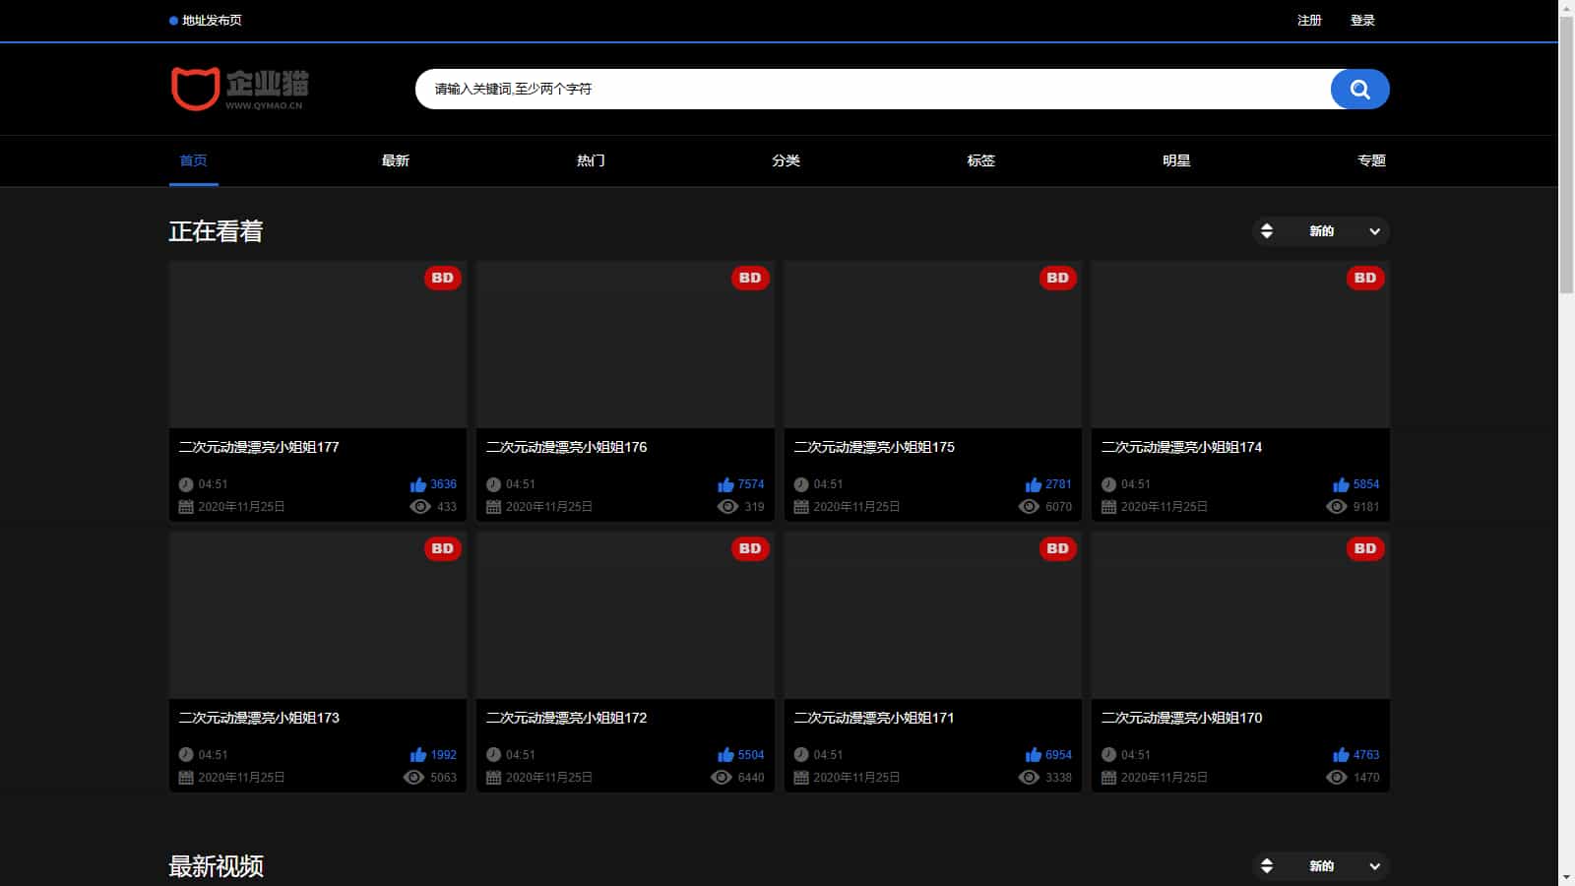Image resolution: width=1575 pixels, height=886 pixels.
Task: Click the 注册 register link
Action: (1309, 21)
